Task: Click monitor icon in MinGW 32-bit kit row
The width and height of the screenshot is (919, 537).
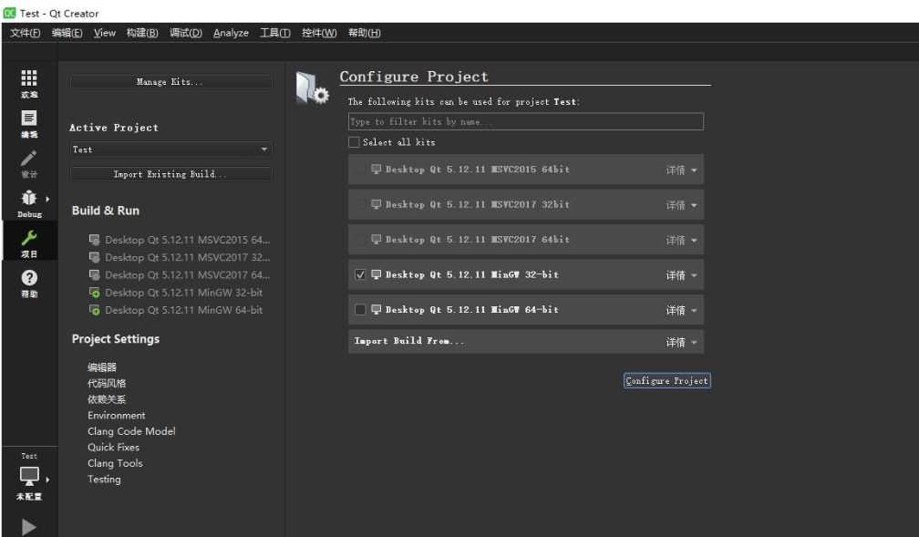Action: coord(377,274)
